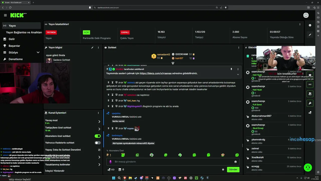Click the 16.163 İzleyici value

point(161,32)
